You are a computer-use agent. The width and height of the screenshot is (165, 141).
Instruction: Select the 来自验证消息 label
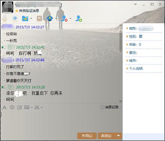coord(29,11)
